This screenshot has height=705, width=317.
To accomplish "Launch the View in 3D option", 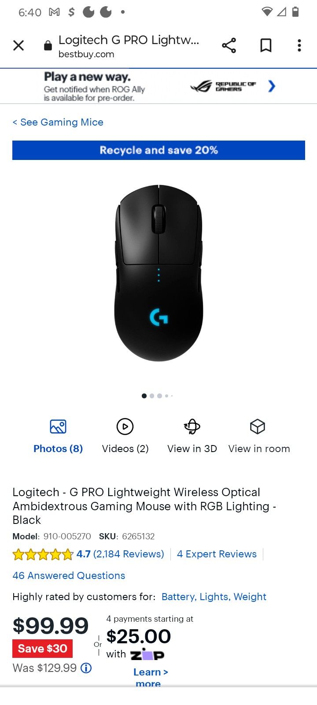I will (192, 427).
